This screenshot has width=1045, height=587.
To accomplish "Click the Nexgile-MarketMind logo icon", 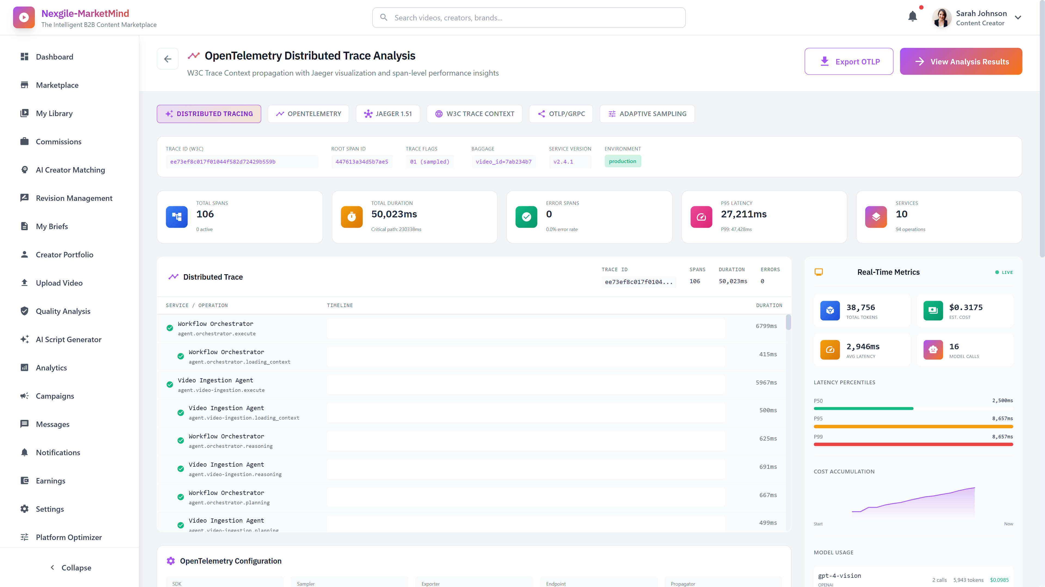I will click(24, 17).
